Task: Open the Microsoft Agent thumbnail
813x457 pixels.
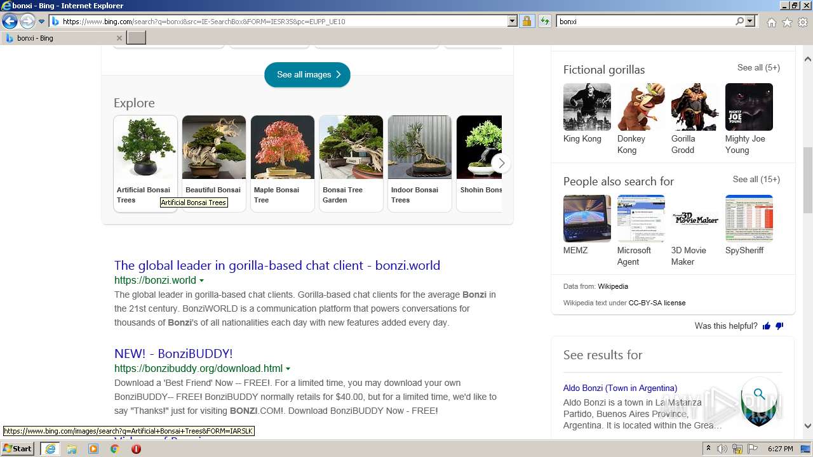Action: tap(641, 218)
